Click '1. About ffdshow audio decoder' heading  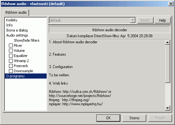coord(73,42)
